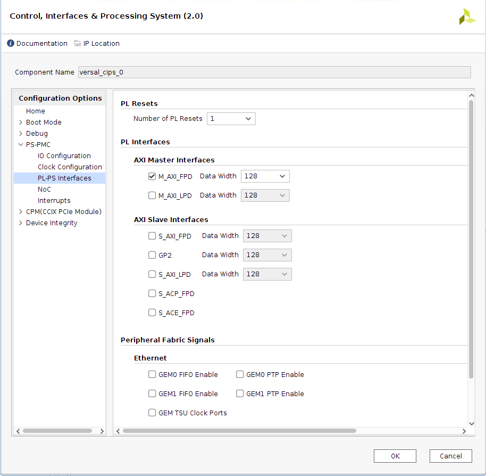Click the AXI Slave Interfaces heading
Screen dimensions: 486x476
pos(171,220)
